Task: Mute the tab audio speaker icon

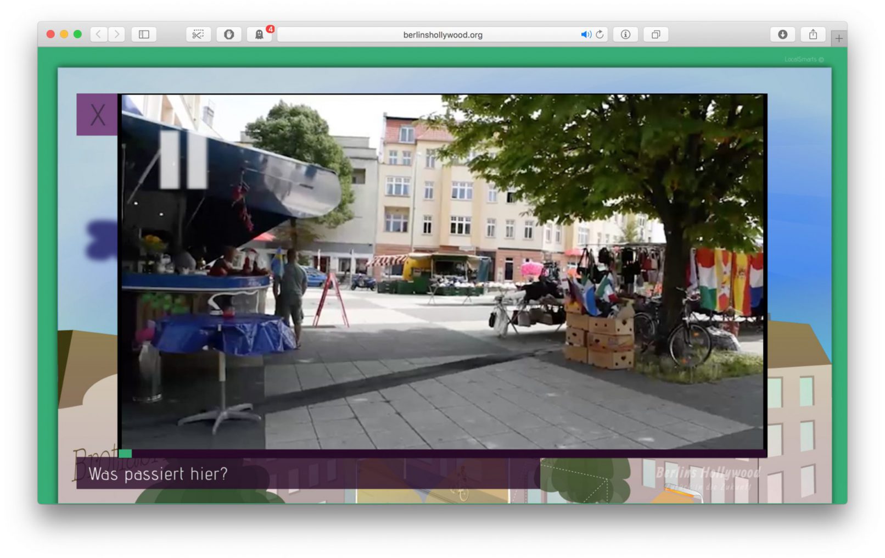Action: (x=585, y=35)
